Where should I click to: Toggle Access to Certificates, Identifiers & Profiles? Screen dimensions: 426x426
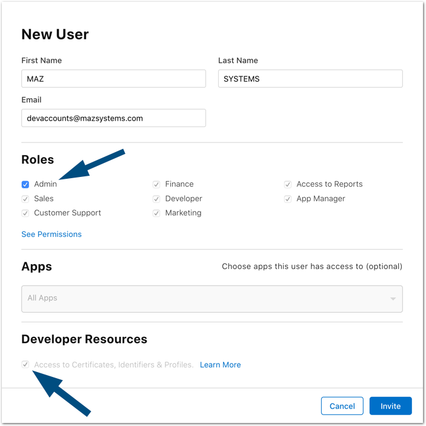[x=25, y=365]
